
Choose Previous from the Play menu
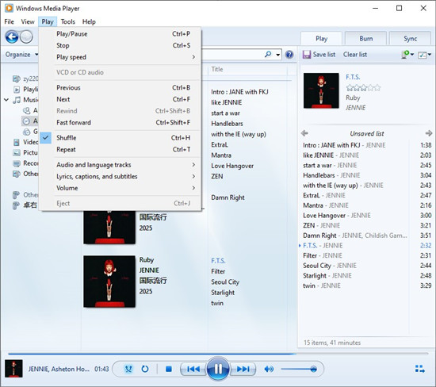coord(120,88)
